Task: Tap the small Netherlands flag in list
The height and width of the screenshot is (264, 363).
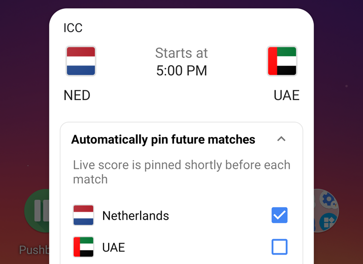Action: point(83,215)
